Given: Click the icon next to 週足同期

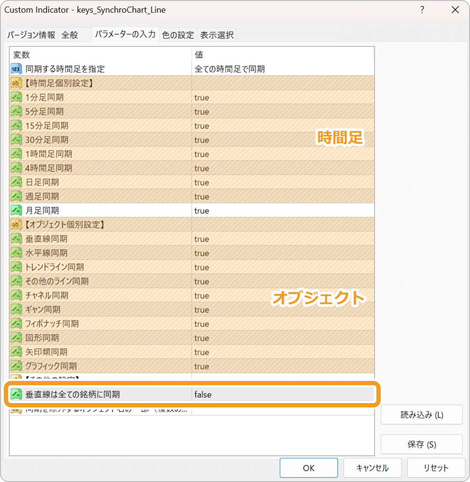Looking at the screenshot, I should (x=16, y=196).
